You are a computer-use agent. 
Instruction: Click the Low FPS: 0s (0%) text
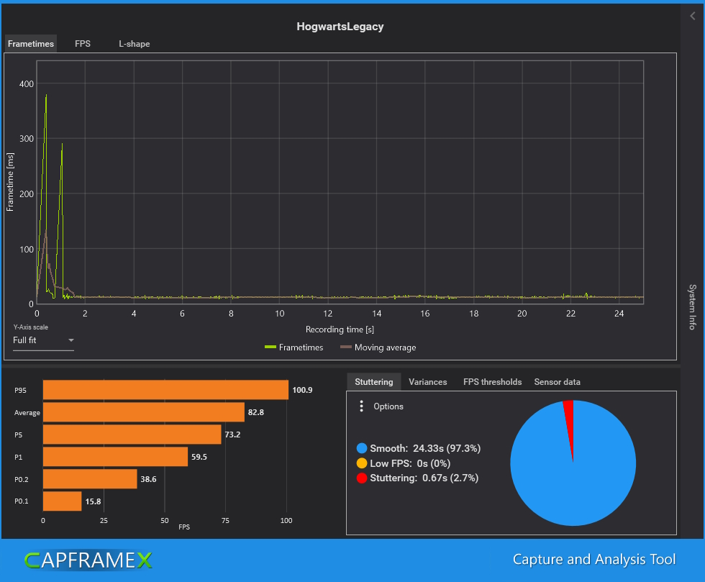point(410,463)
